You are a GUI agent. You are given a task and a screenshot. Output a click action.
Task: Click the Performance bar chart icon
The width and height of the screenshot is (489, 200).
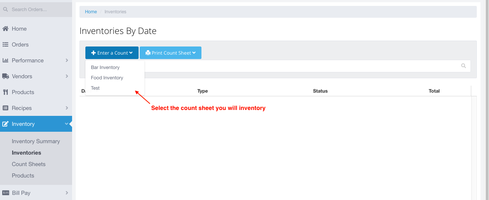pos(6,61)
